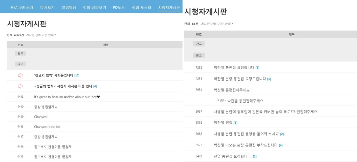Open post 박찬열 편집
The width and height of the screenshot is (357, 162).
(x=223, y=123)
